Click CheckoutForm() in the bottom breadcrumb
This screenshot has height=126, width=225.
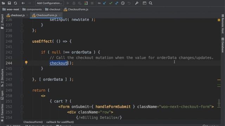click(x=33, y=122)
